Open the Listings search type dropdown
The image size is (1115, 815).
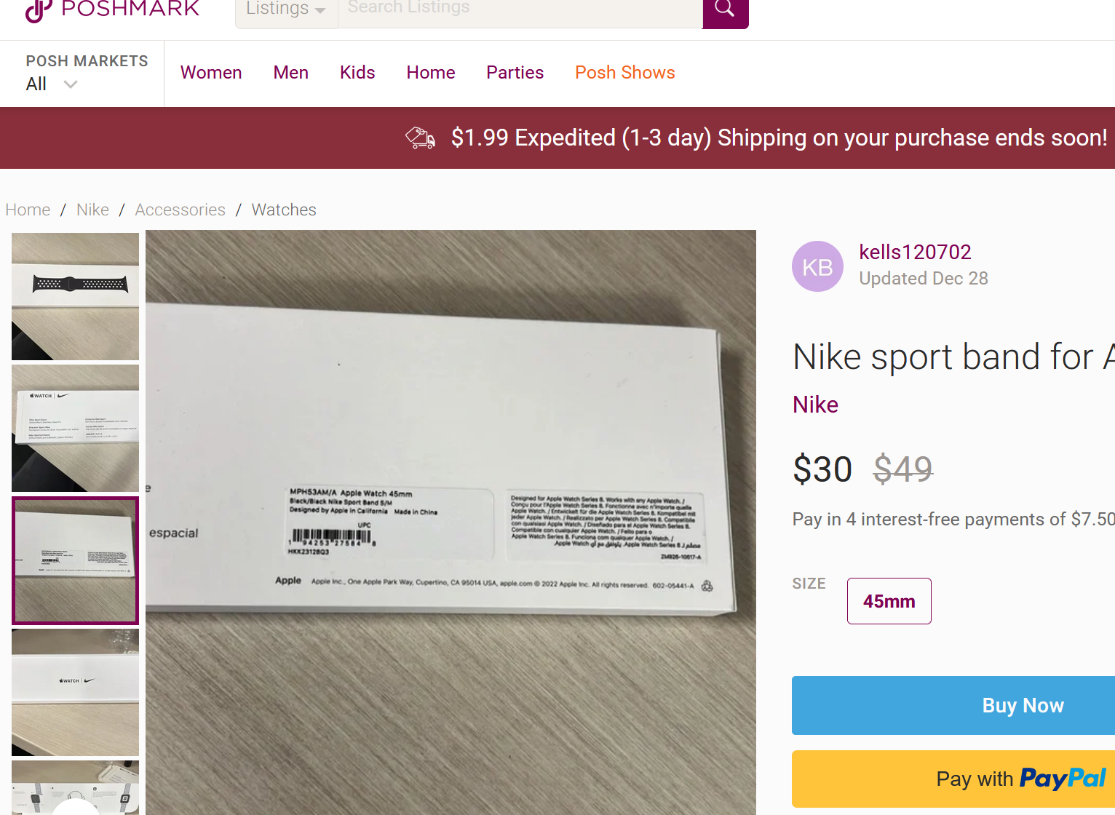tap(286, 10)
